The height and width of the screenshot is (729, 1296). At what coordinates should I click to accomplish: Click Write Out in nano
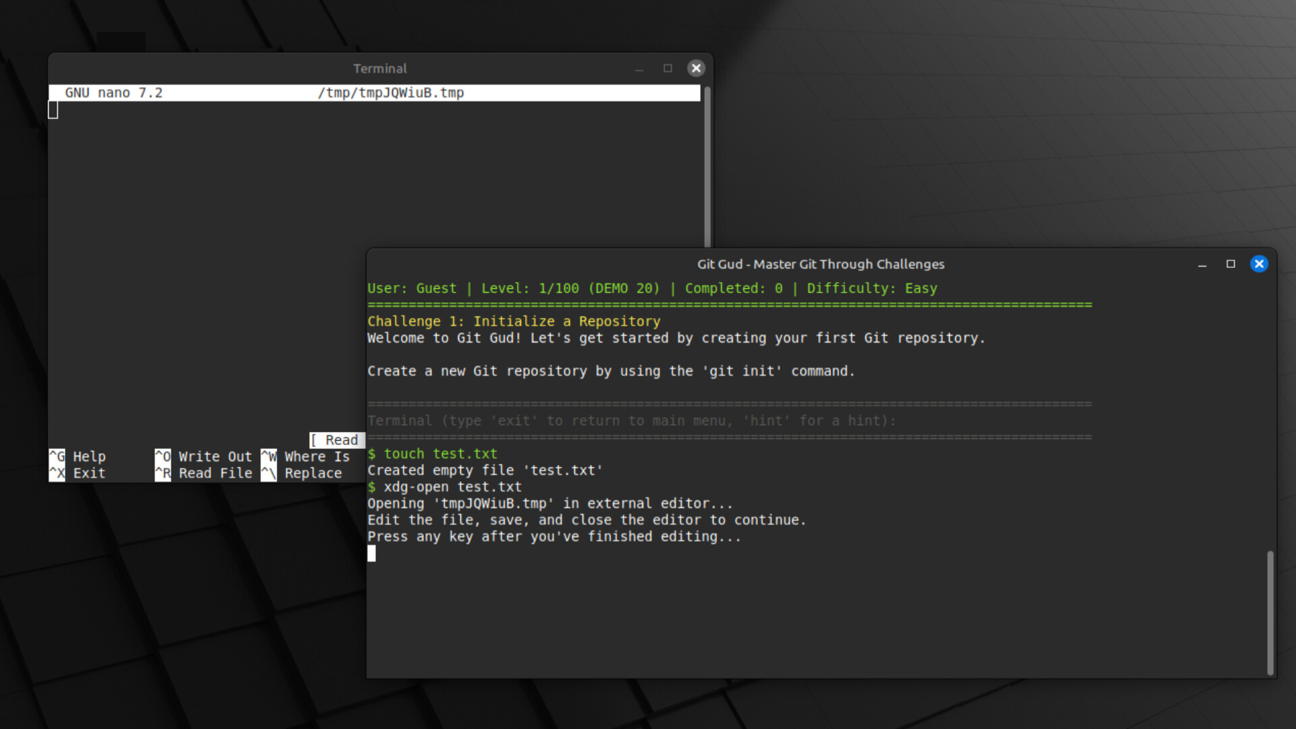(215, 456)
